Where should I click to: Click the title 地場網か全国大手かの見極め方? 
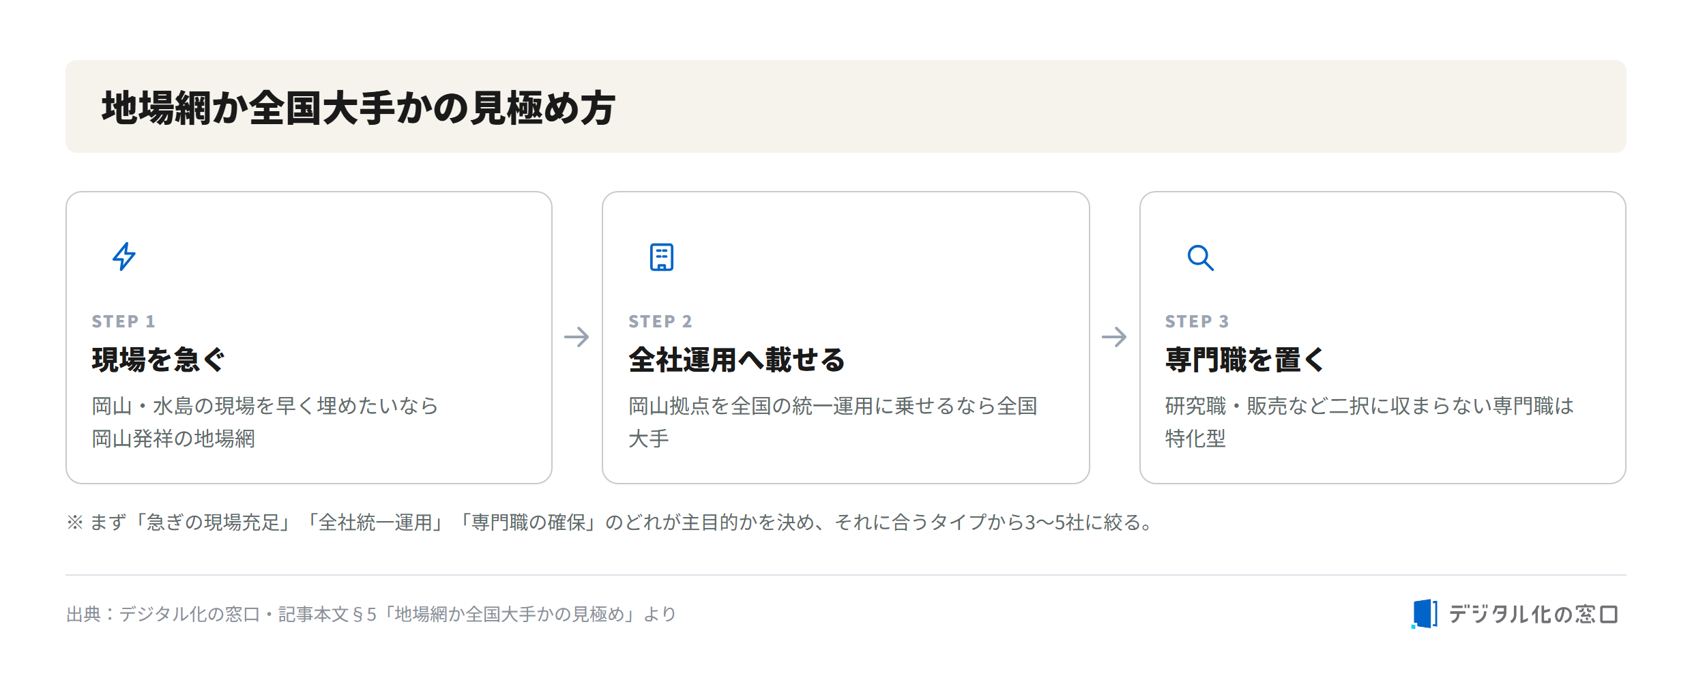pyautogui.click(x=359, y=108)
